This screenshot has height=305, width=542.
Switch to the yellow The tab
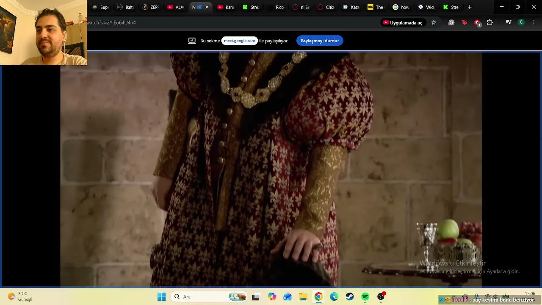376,7
